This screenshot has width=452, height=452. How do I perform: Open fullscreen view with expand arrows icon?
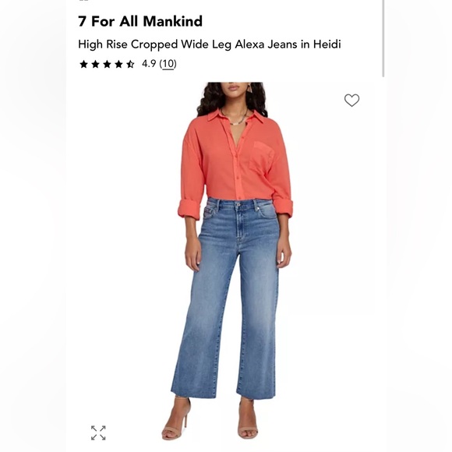[x=98, y=433]
